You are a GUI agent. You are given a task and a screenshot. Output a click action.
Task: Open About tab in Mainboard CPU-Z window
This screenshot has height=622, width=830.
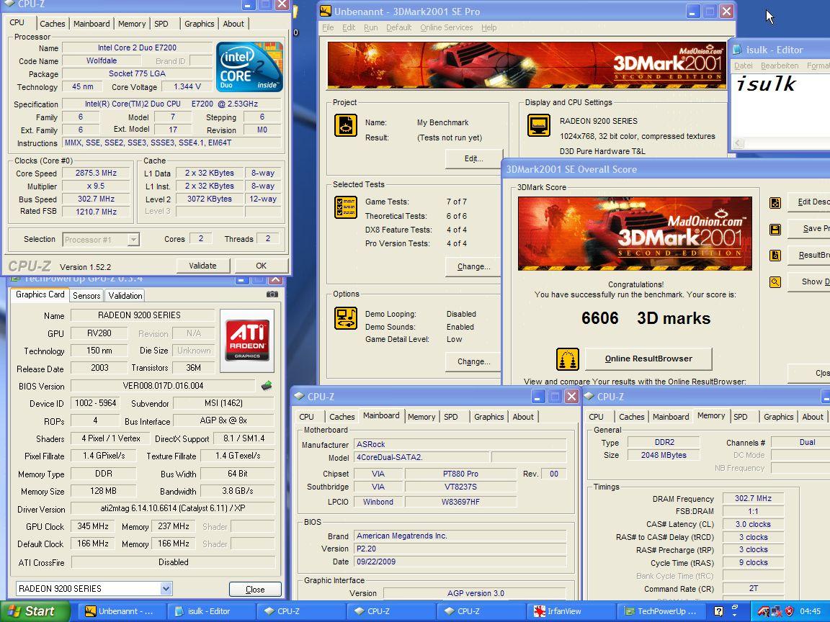pos(523,417)
